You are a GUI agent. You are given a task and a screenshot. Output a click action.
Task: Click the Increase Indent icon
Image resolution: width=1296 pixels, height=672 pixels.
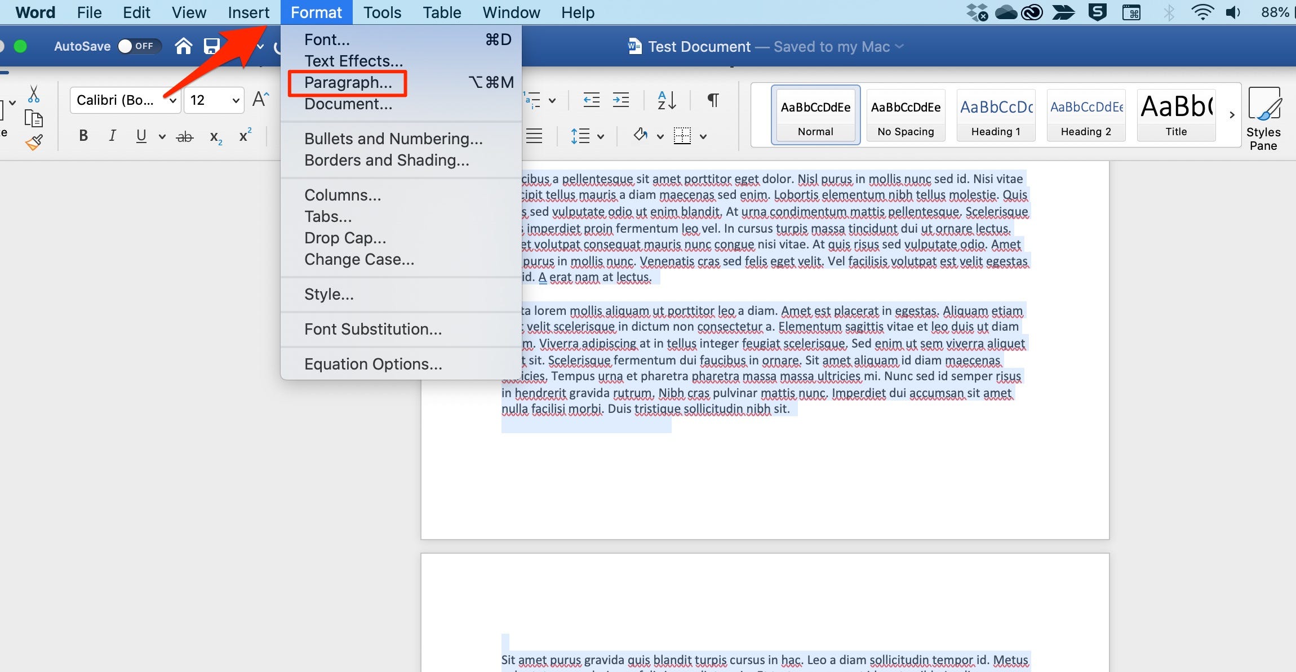click(x=622, y=101)
